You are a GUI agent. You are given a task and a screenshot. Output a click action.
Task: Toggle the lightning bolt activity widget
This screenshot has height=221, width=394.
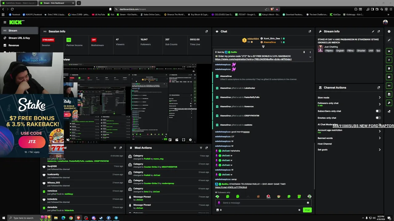389,60
